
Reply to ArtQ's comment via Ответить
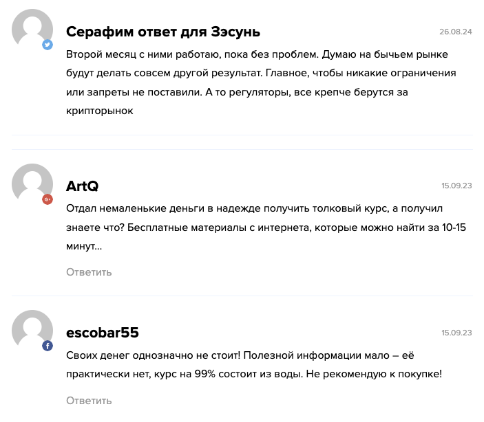(x=89, y=272)
